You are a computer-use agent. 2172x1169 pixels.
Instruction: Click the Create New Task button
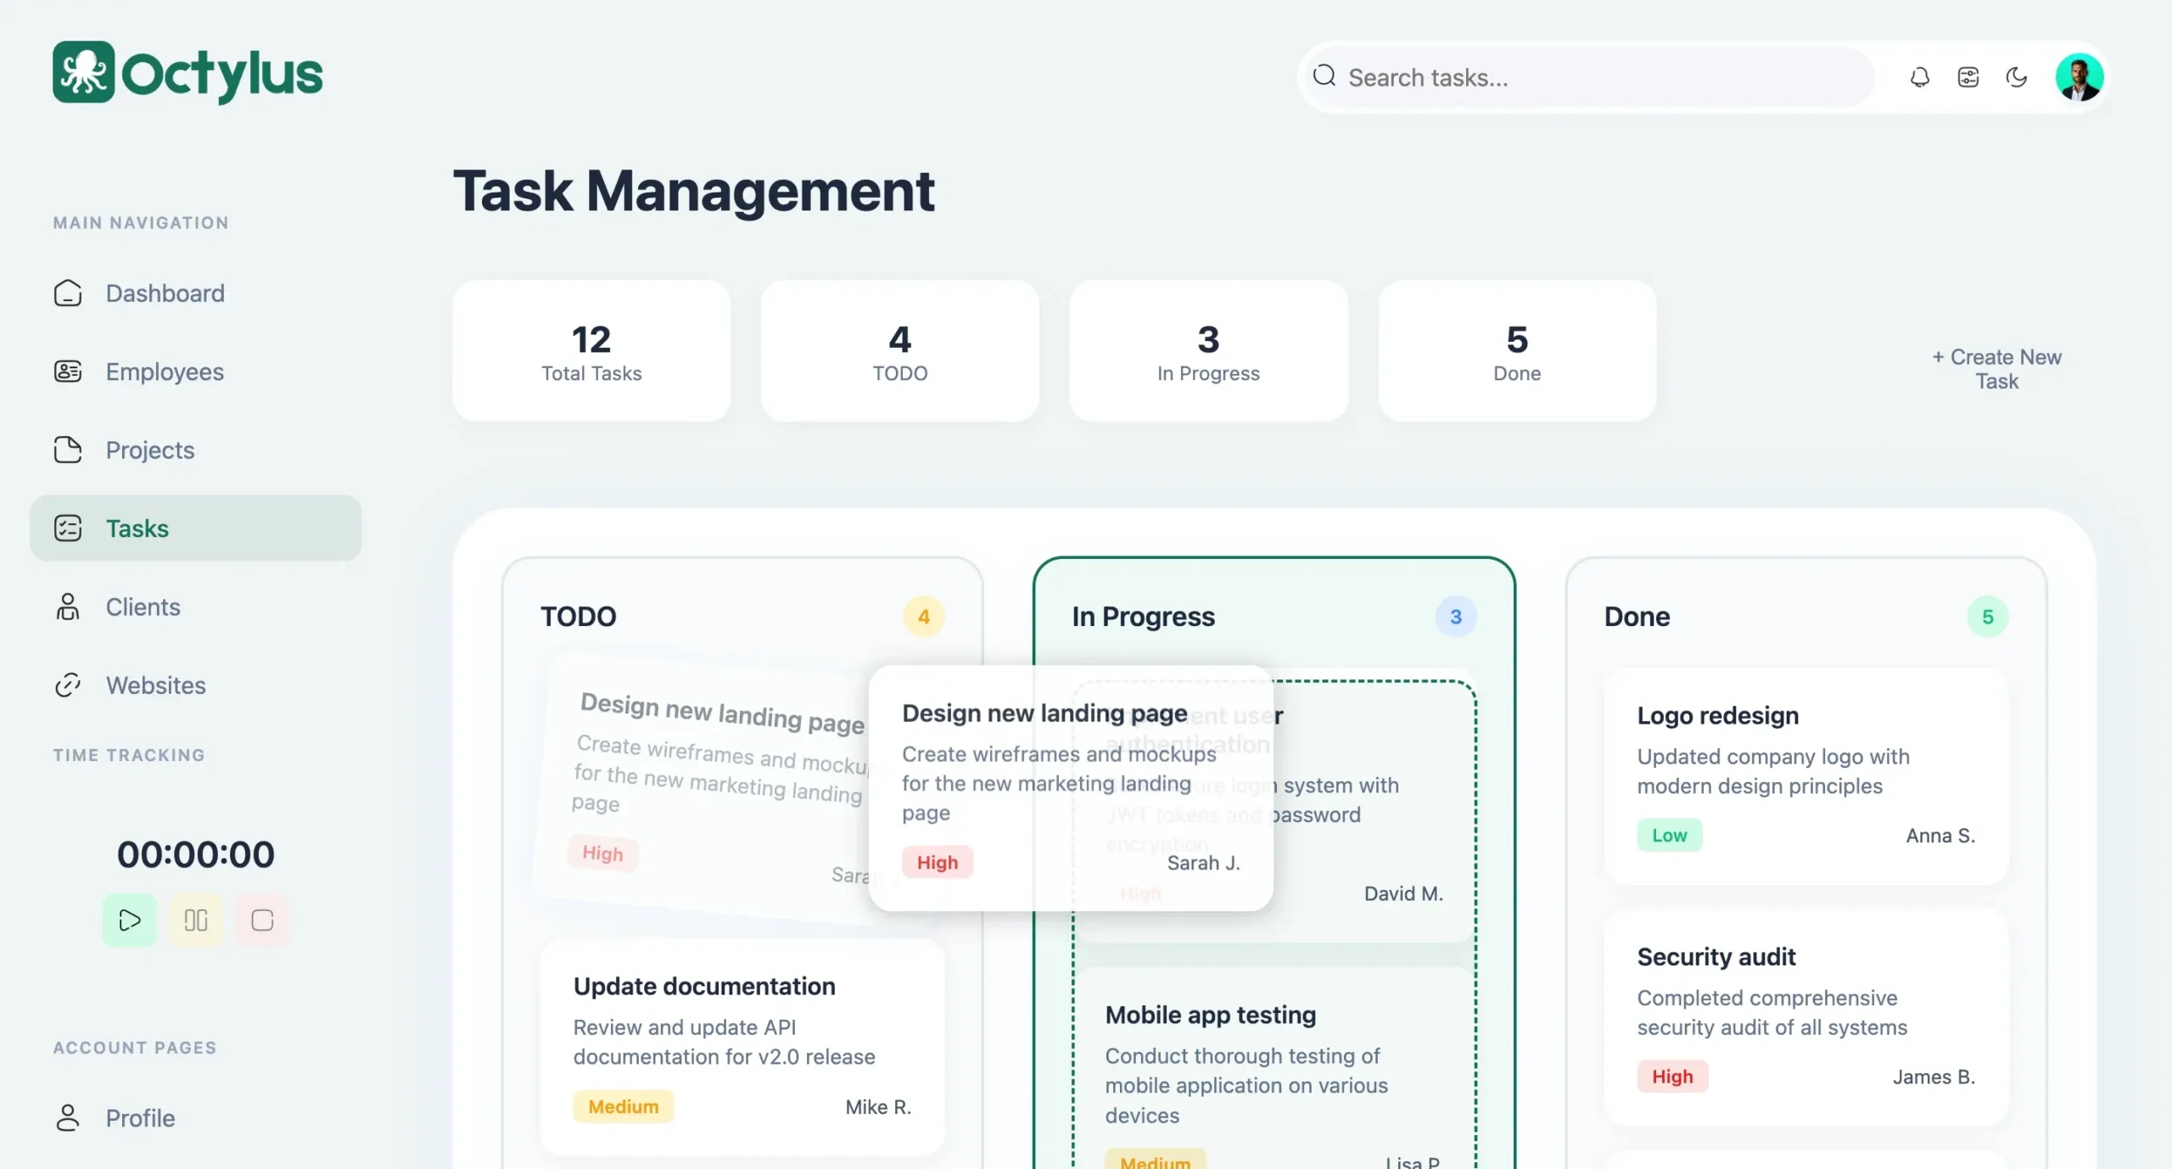(x=1996, y=369)
